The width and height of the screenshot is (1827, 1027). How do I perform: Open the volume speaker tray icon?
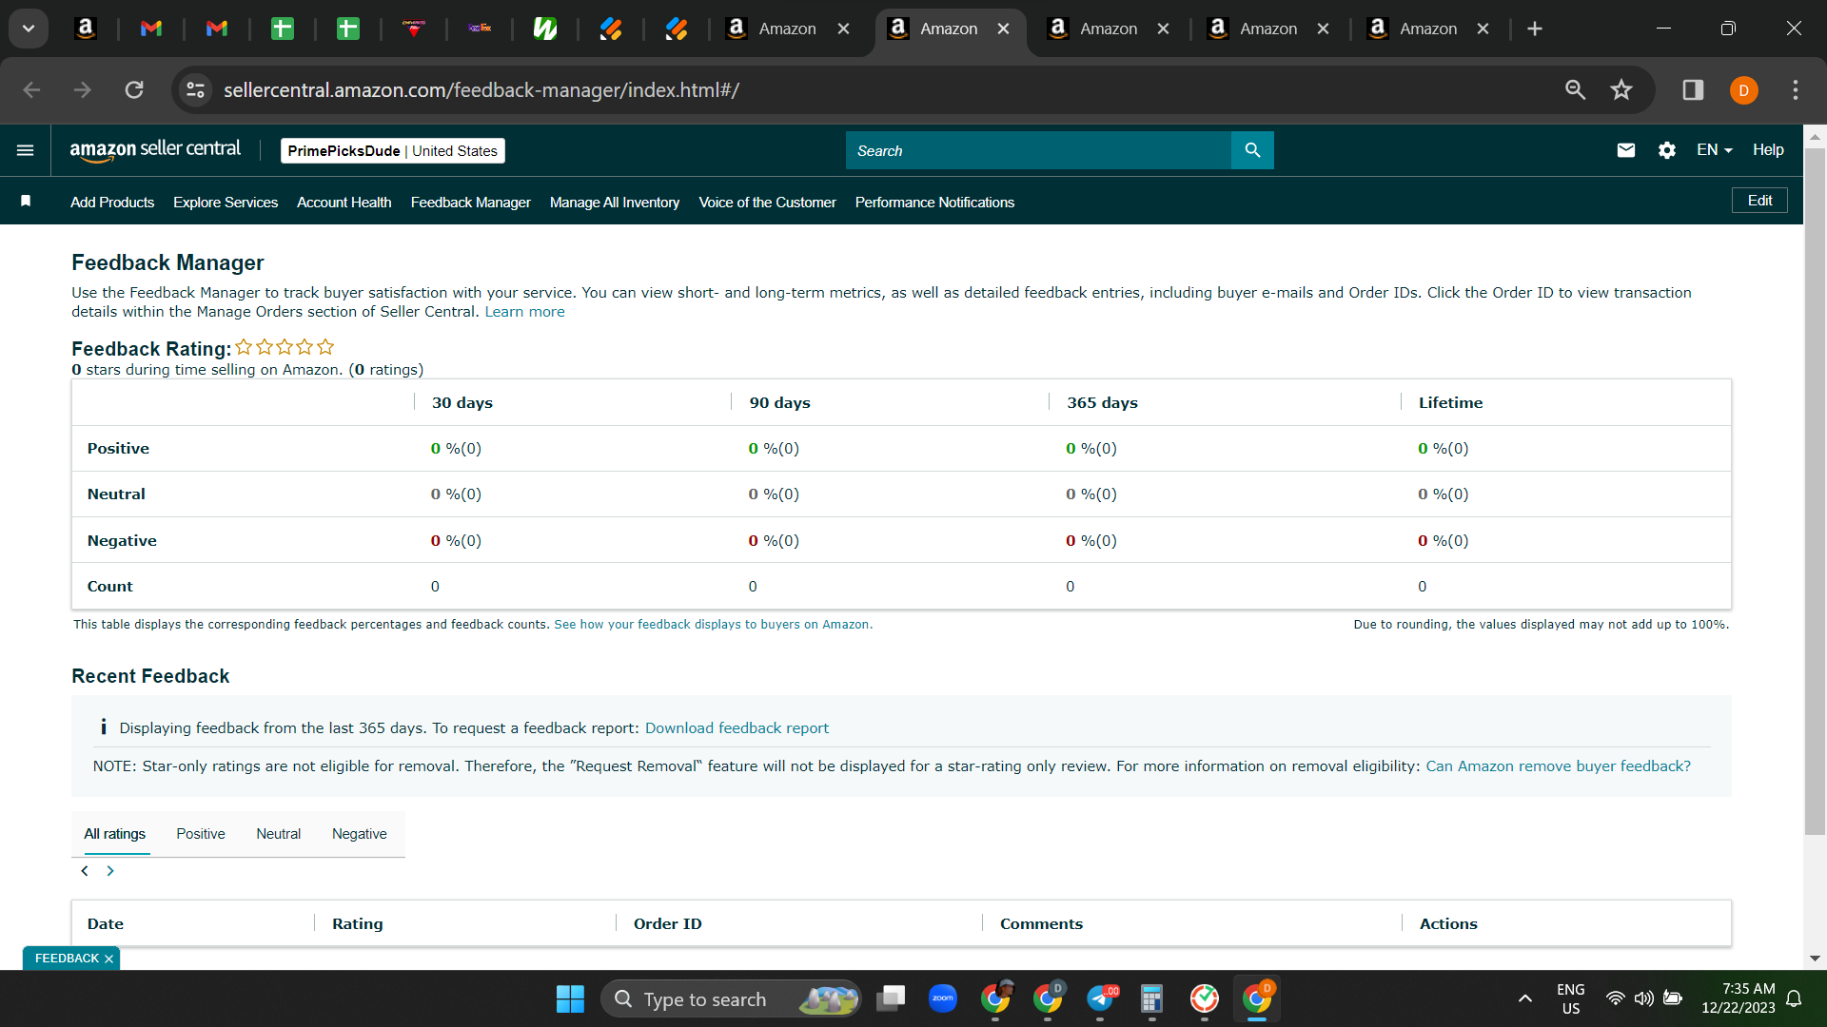point(1643,998)
